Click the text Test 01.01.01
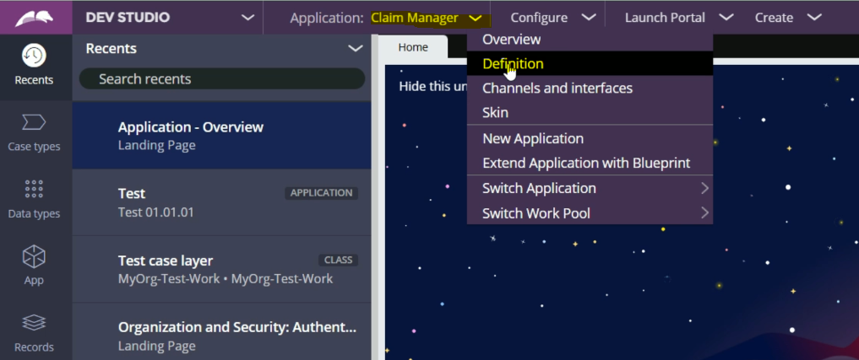The height and width of the screenshot is (360, 859). tap(156, 212)
